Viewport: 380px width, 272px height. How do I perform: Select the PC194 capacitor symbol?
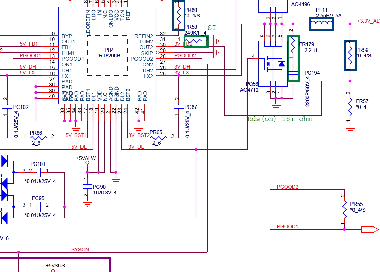tap(293, 73)
